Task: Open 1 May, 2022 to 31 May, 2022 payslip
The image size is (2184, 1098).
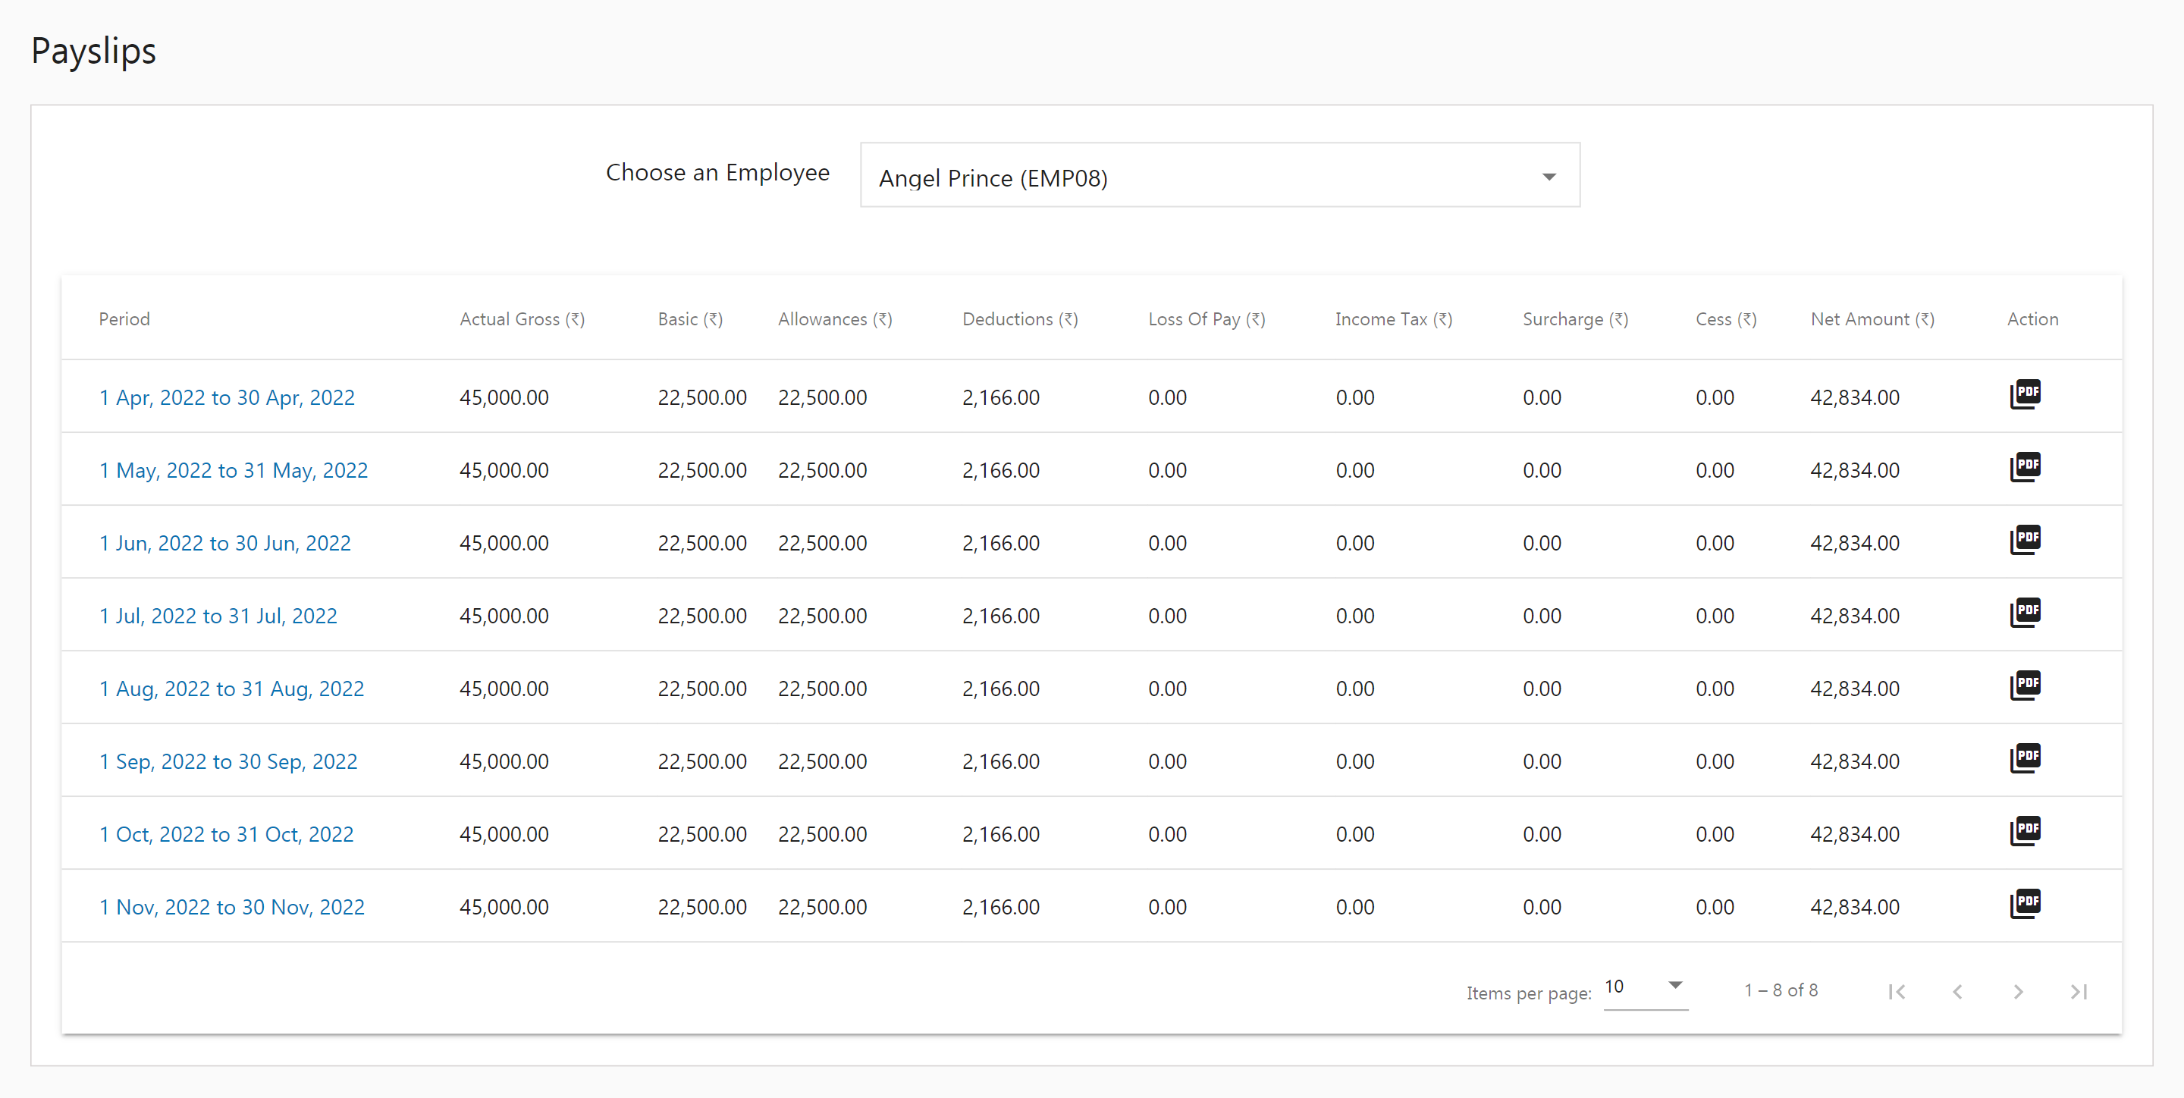Action: [233, 471]
